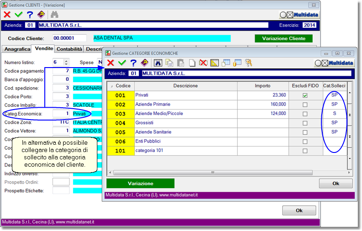The width and height of the screenshot is (362, 231).
Task: Click the Multidata logo in Gestione CLIENTI window
Action: tap(299, 15)
